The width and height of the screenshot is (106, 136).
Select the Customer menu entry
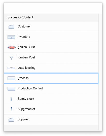pyautogui.click(x=51, y=27)
